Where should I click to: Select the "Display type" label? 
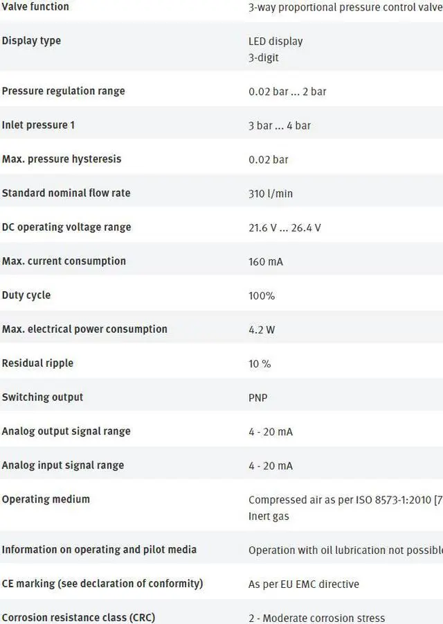[x=31, y=41]
